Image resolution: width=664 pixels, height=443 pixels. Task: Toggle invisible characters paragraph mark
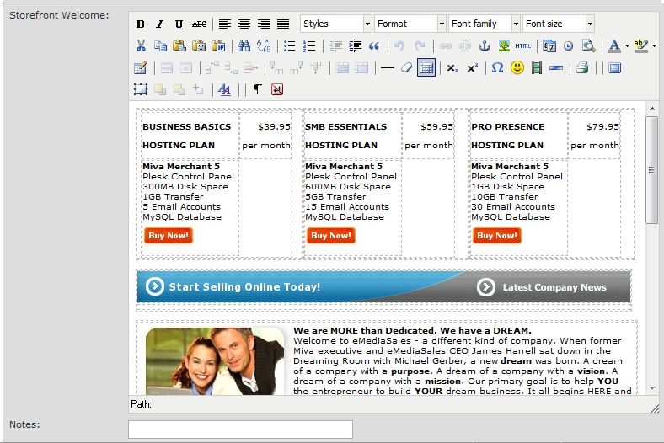pos(257,89)
